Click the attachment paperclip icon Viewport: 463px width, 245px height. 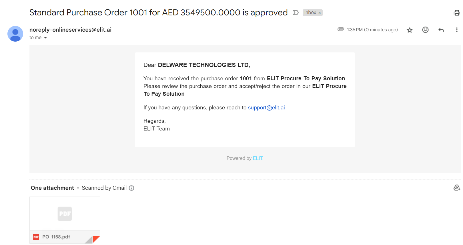click(341, 29)
